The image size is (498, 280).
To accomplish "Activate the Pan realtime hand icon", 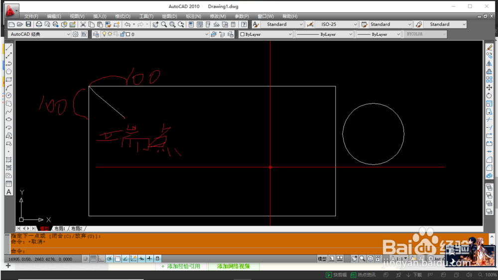I will coord(155,24).
